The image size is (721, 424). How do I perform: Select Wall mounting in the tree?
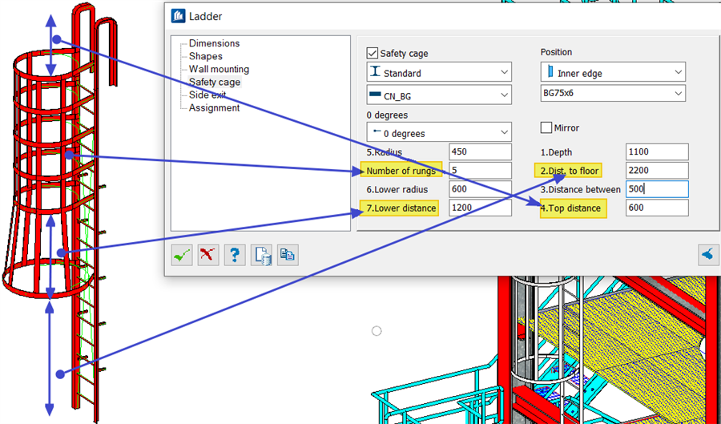coord(219,69)
